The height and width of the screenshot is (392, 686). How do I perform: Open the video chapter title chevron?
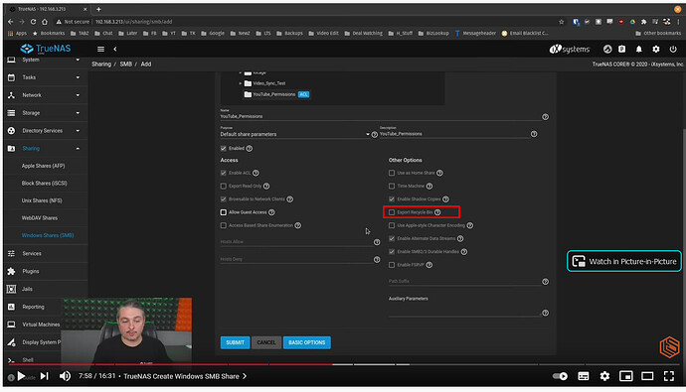click(x=245, y=376)
